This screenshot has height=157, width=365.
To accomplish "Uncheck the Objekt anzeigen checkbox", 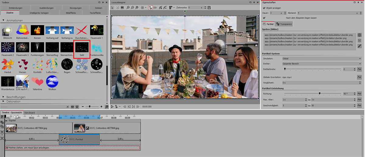I will pyautogui.click(x=264, y=8).
